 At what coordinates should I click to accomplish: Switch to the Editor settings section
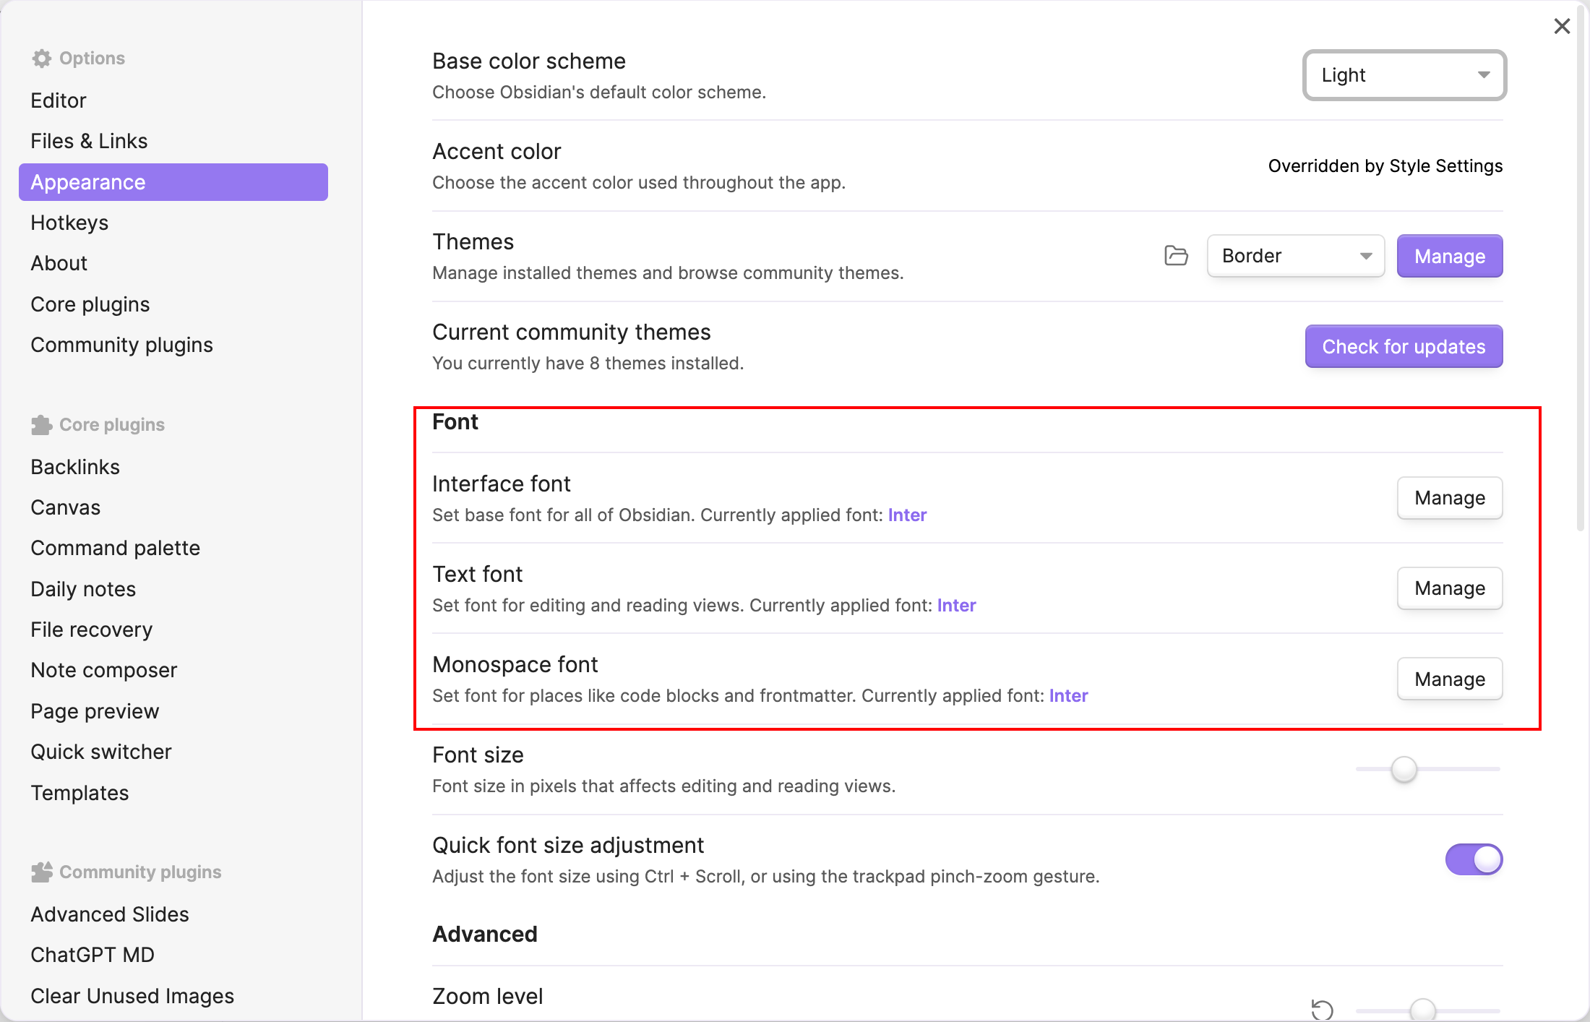point(58,100)
